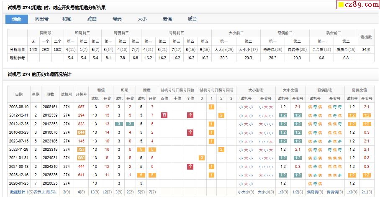Select the 和尾 tab
This screenshot has height=198, width=380.
(67, 19)
